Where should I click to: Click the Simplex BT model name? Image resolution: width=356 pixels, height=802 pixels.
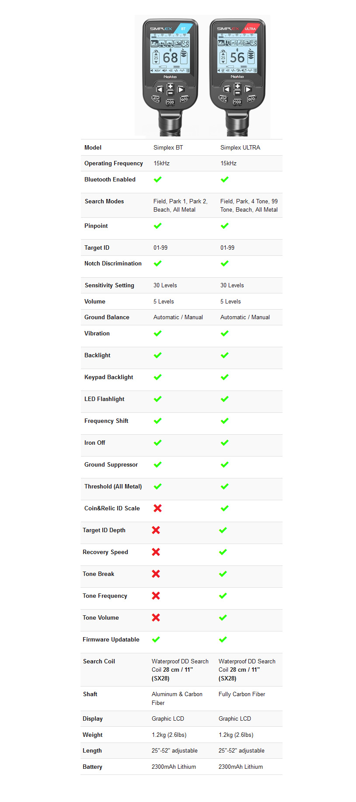pyautogui.click(x=168, y=147)
